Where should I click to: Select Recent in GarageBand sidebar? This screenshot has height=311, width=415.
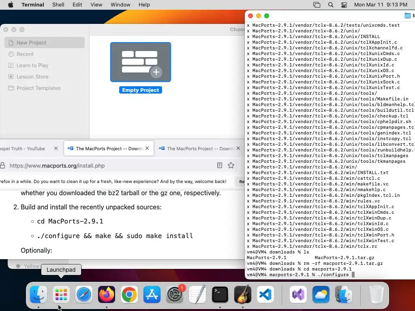pyautogui.click(x=45, y=54)
